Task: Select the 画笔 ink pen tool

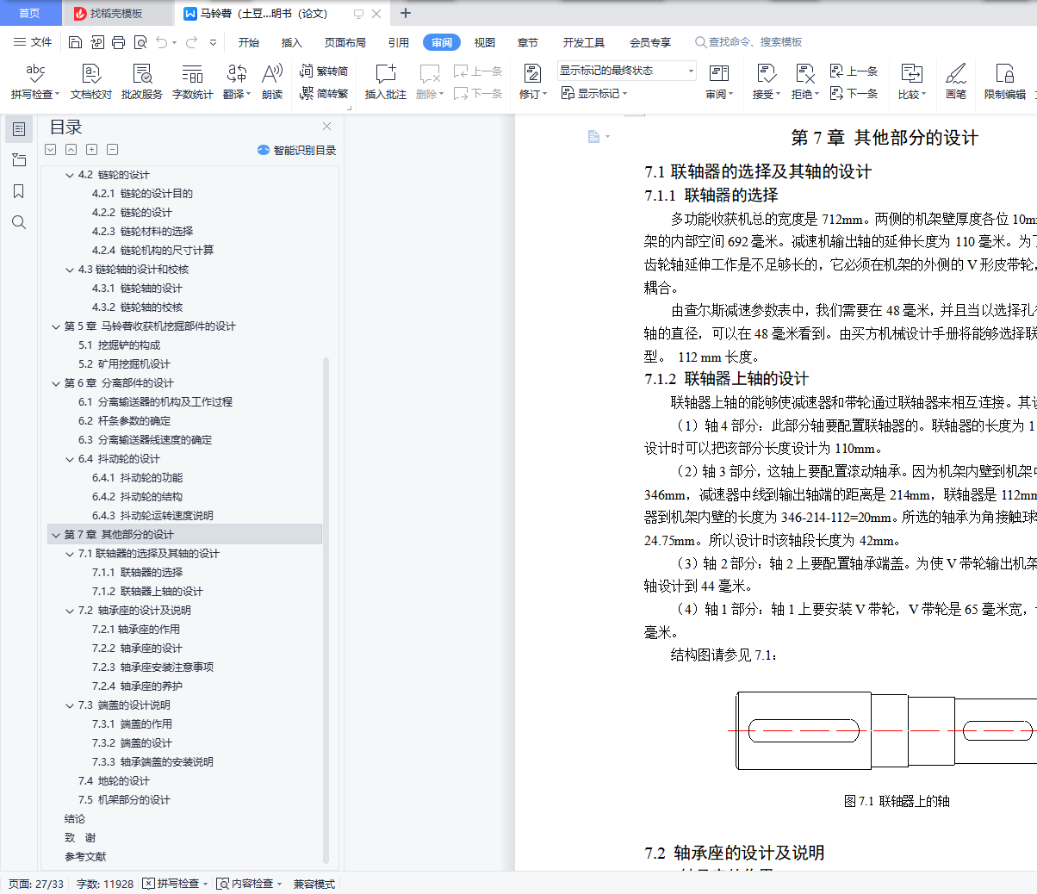Action: (x=956, y=82)
